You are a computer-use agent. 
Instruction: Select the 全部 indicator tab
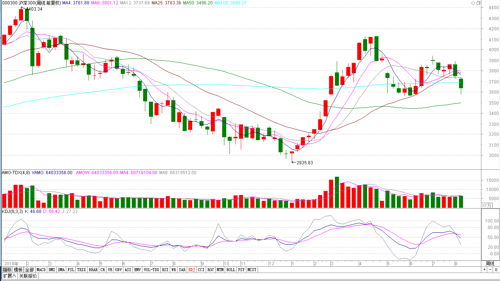(30, 270)
